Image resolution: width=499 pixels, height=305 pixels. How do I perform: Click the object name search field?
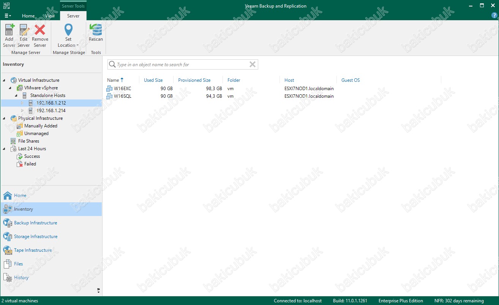click(182, 64)
